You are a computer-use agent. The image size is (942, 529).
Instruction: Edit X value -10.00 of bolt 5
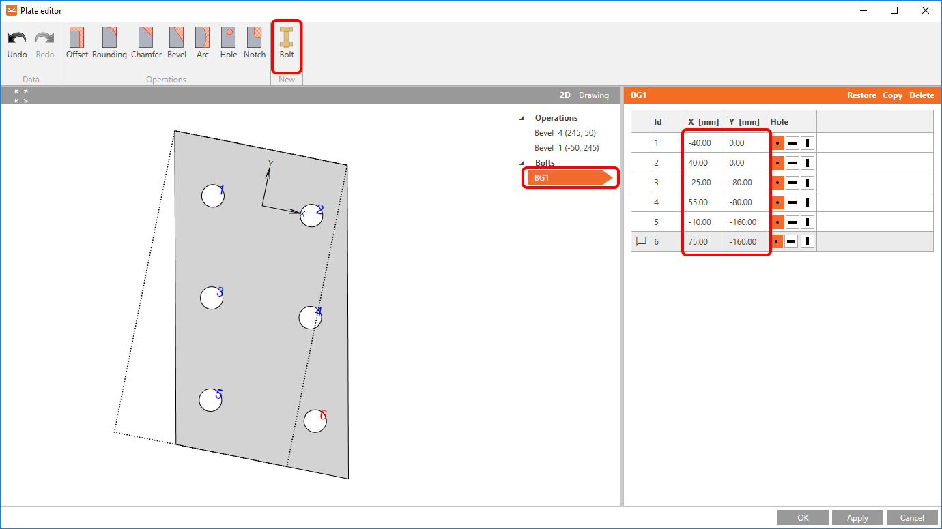705,222
